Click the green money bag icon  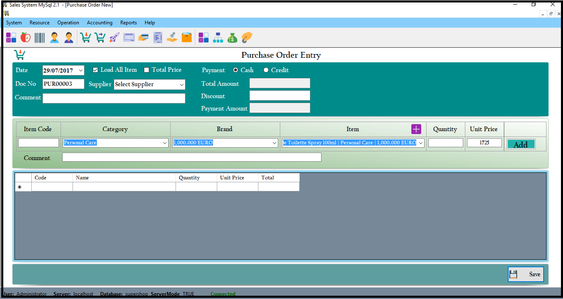tap(232, 38)
